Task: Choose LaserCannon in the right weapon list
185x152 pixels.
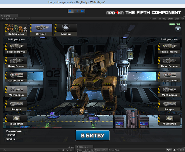Action: click(x=169, y=77)
